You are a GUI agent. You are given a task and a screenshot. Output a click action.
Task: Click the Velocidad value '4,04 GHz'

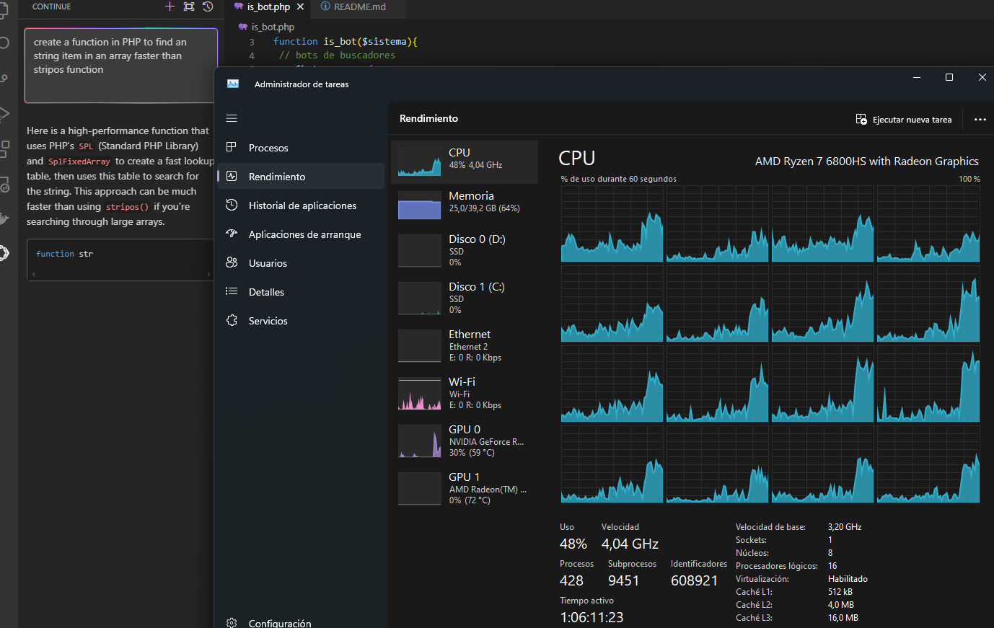click(630, 544)
